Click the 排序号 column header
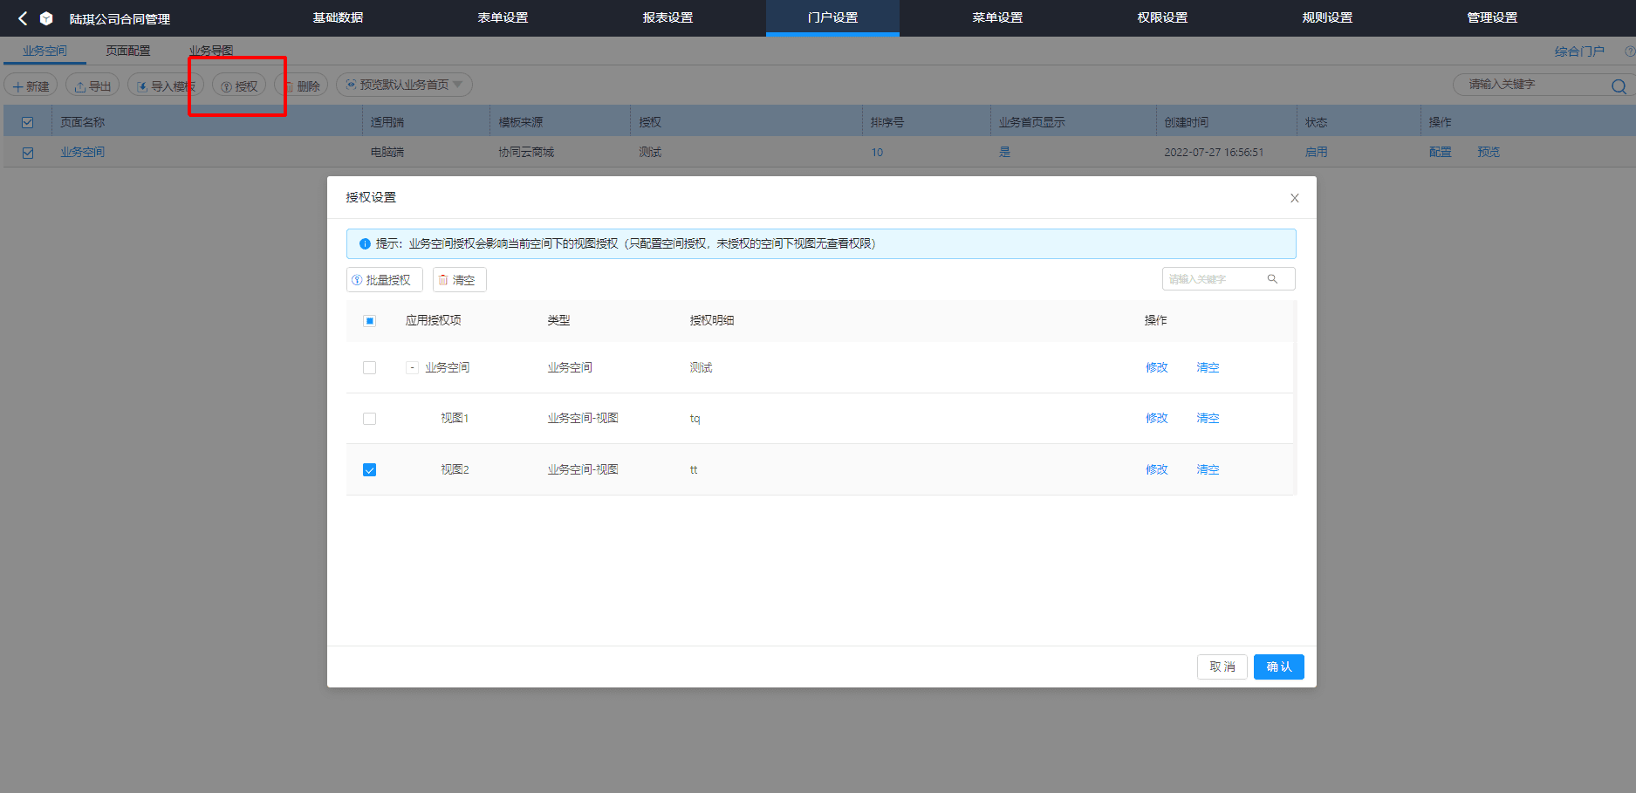The height and width of the screenshot is (793, 1636). [887, 122]
